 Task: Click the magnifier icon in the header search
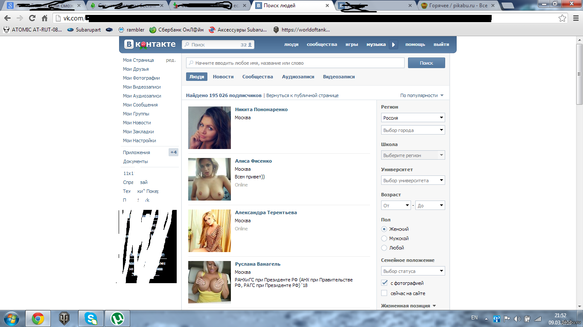187,45
